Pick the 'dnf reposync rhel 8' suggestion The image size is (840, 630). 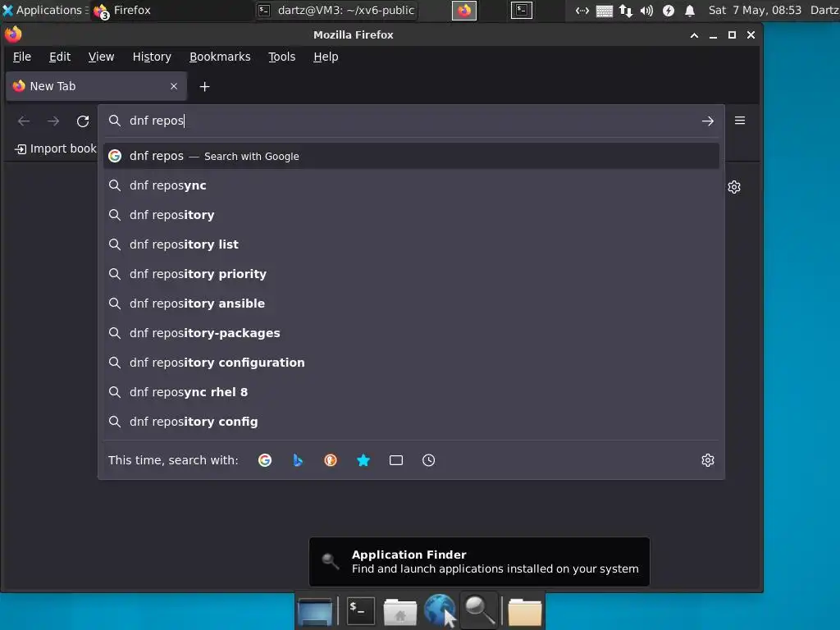click(411, 391)
